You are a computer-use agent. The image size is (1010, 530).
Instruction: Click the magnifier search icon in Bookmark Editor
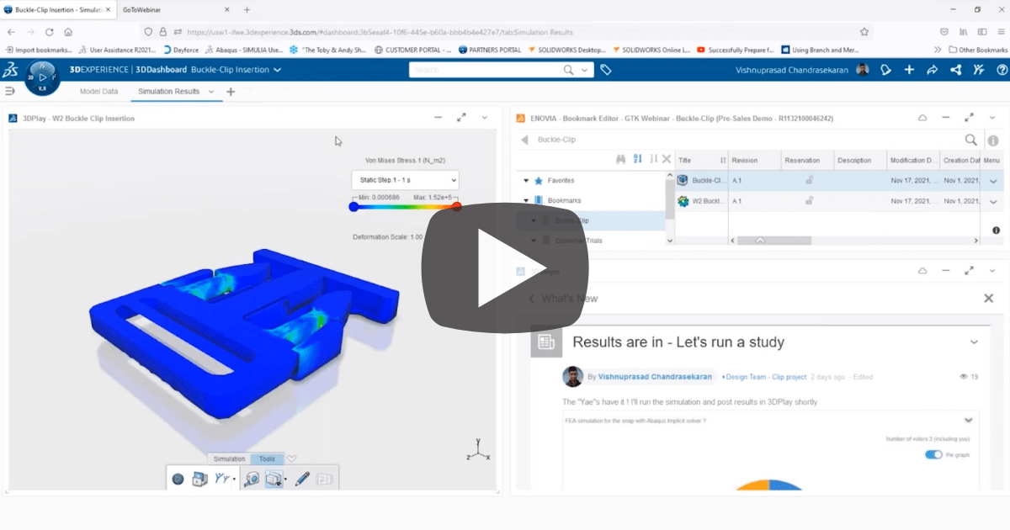click(970, 140)
